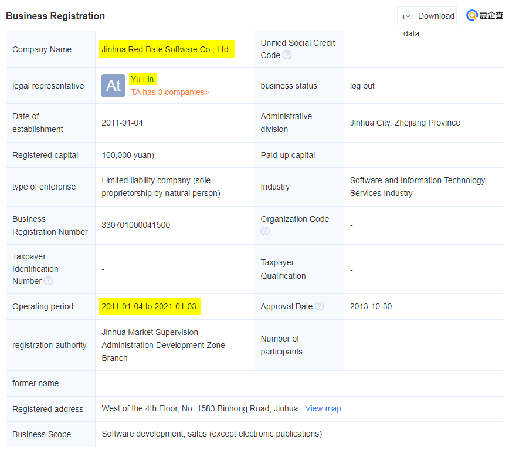Click help icon next to Taxpayer Identification Number
This screenshot has height=463, width=509.
pyautogui.click(x=48, y=281)
